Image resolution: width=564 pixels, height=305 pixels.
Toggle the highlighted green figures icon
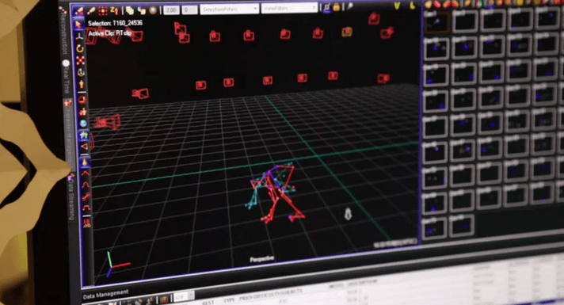[84, 135]
